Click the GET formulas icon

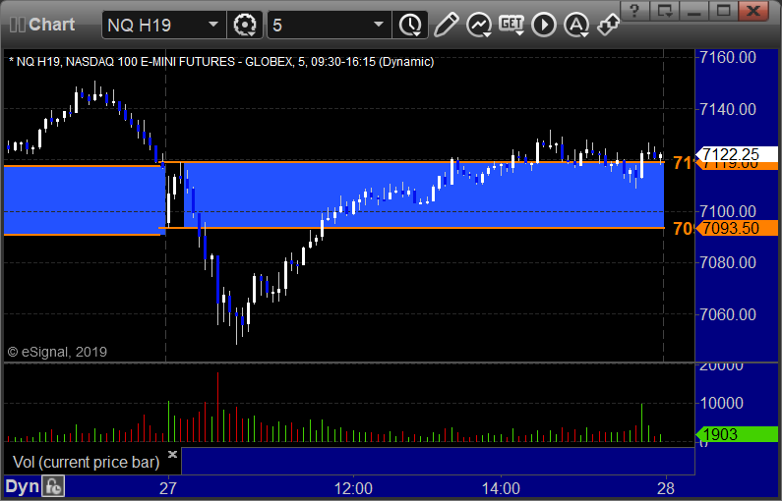point(511,25)
